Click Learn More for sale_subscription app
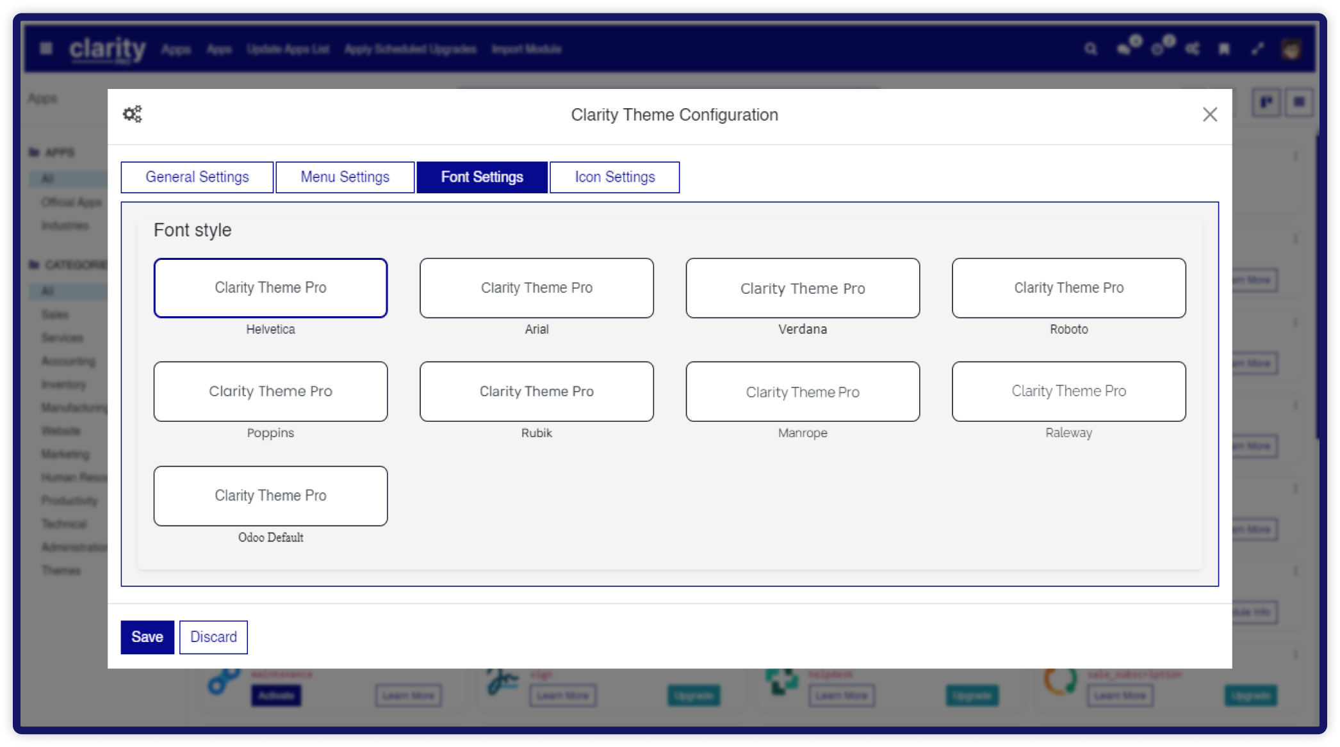This screenshot has height=747, width=1340. (x=1120, y=696)
